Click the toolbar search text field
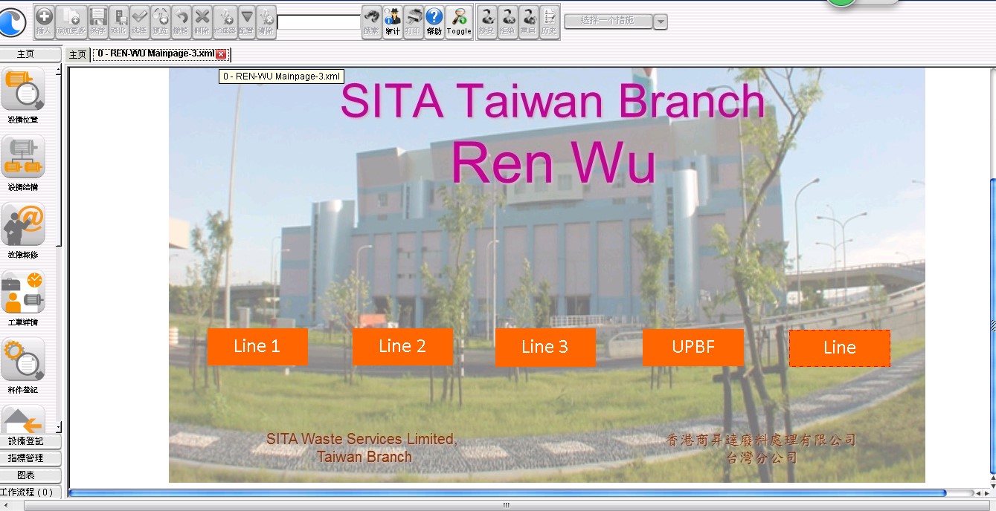996x511 pixels. pyautogui.click(x=319, y=22)
